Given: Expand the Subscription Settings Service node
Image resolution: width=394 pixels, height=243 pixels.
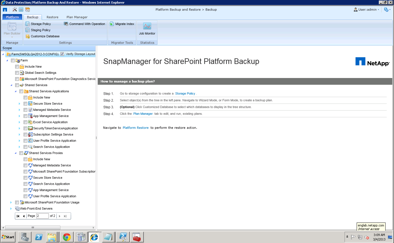Looking at the screenshot, I should click(x=19, y=134).
